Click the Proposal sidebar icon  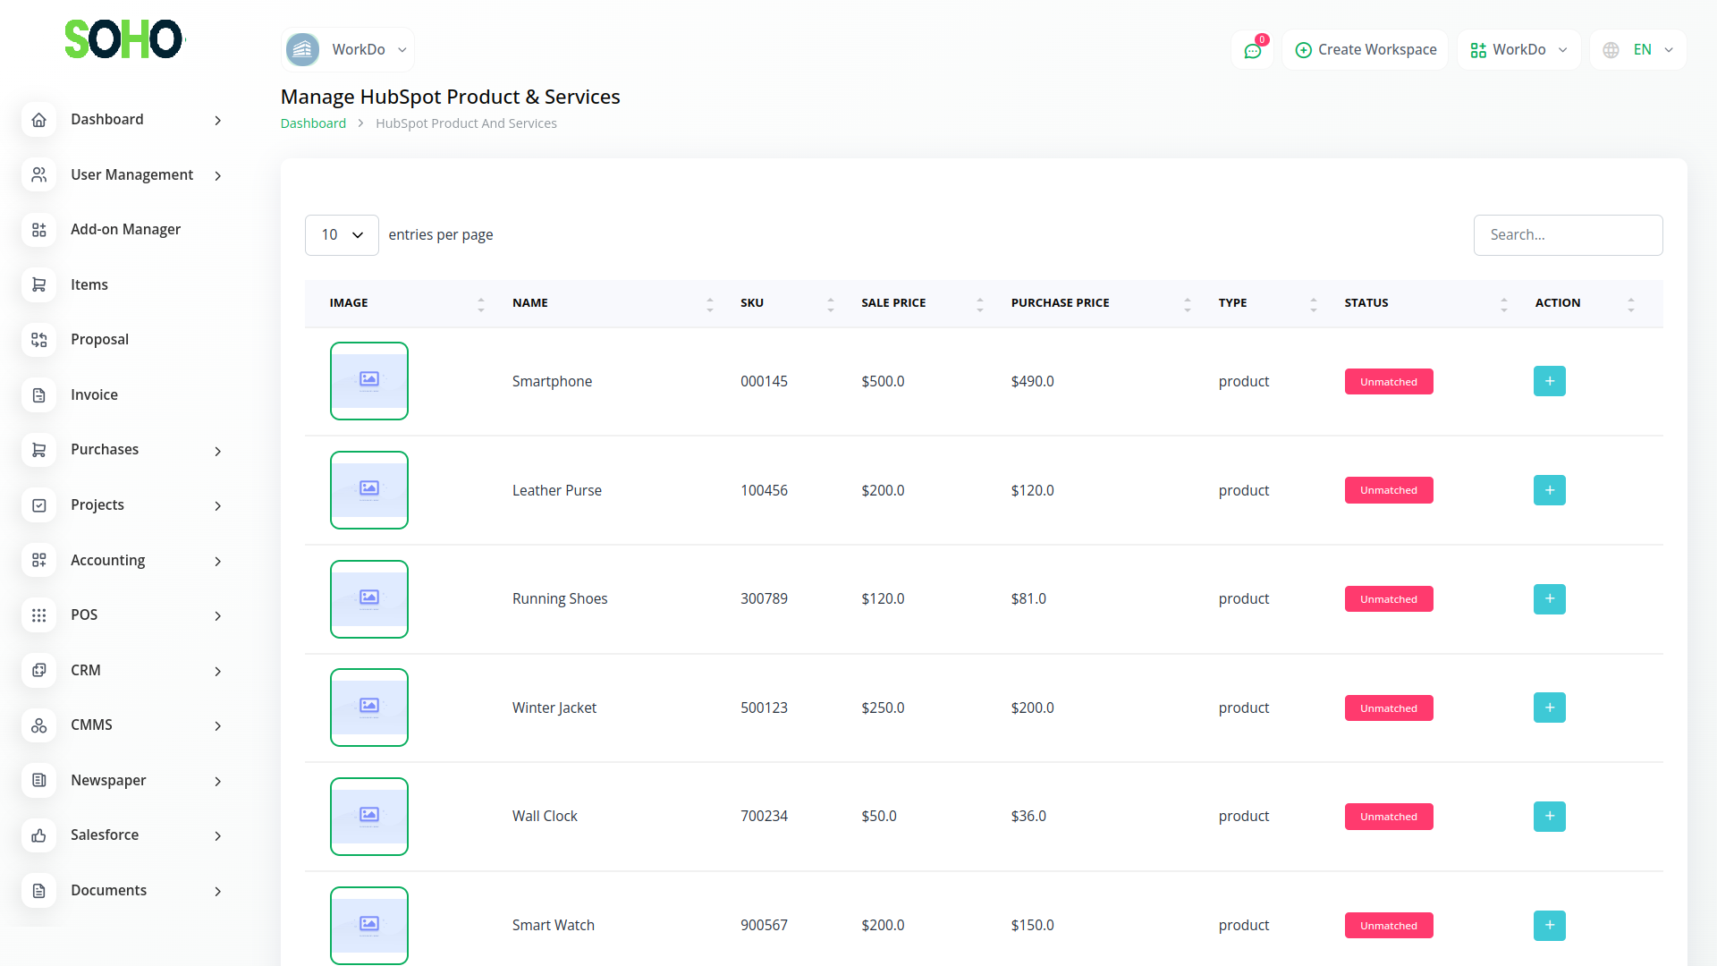38,340
